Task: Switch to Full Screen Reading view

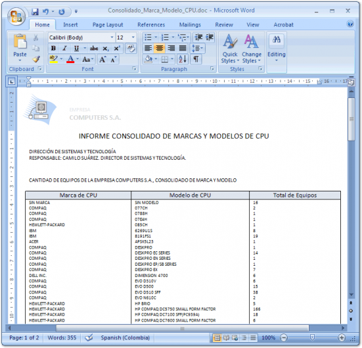Action: point(226,338)
